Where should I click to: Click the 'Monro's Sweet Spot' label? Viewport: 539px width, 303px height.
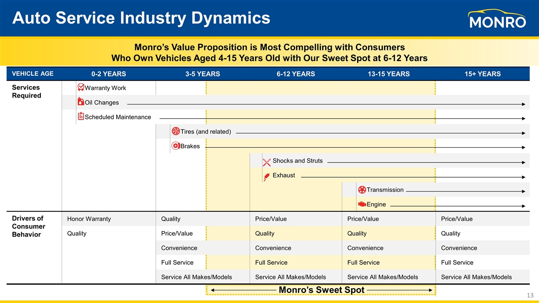(x=322, y=290)
